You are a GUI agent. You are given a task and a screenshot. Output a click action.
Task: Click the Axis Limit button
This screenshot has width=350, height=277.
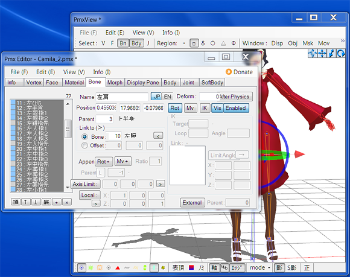pos(85,184)
